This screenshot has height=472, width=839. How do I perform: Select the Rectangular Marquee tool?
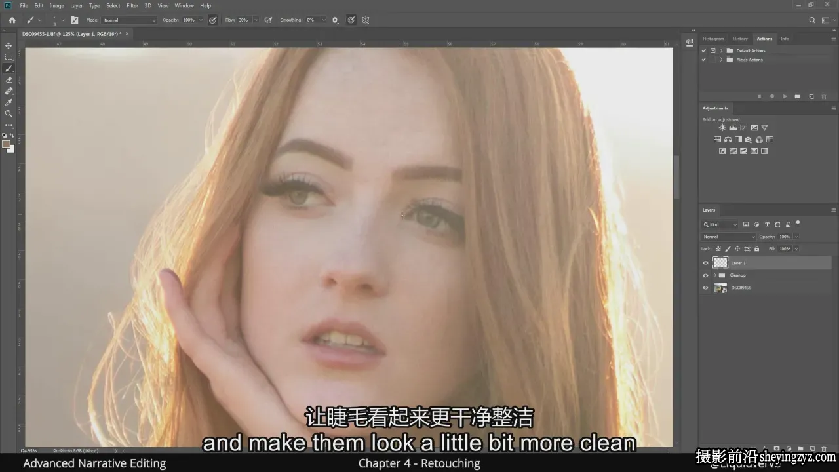pos(9,57)
